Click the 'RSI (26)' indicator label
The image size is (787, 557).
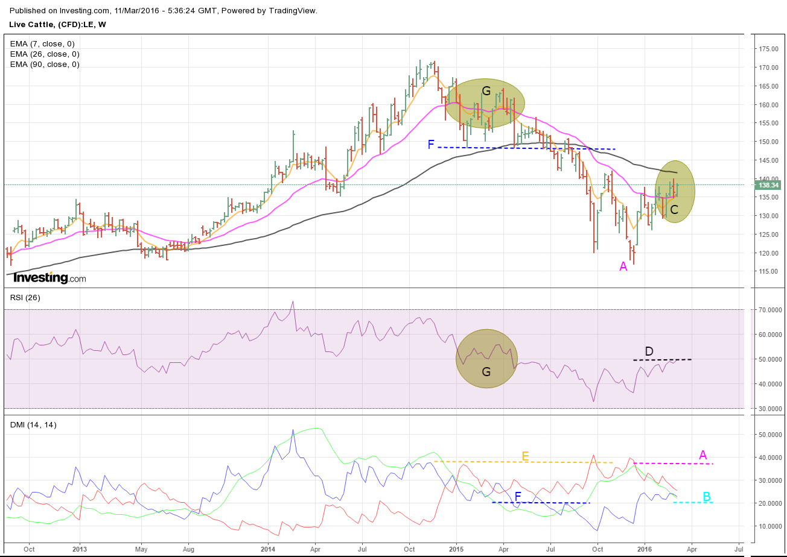(x=25, y=297)
